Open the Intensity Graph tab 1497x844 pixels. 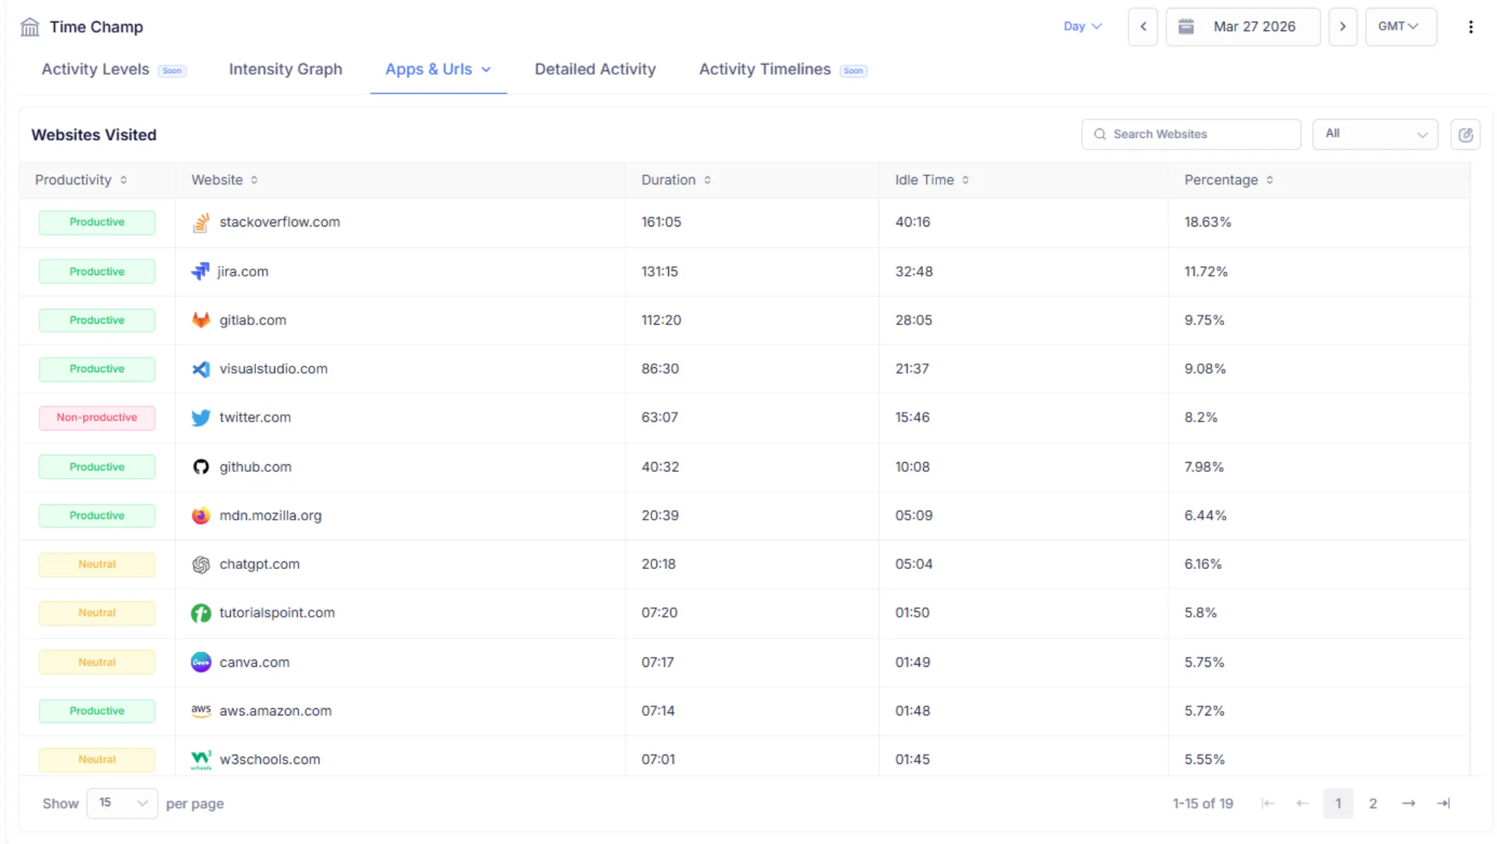[x=285, y=69]
